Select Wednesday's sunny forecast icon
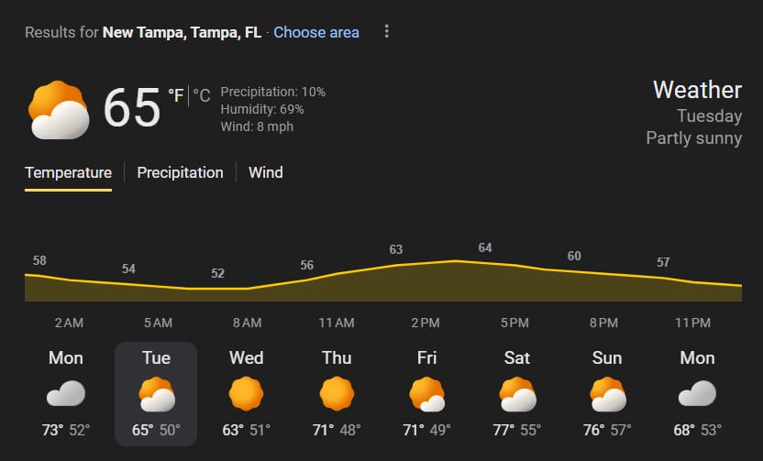This screenshot has width=763, height=461. click(246, 394)
